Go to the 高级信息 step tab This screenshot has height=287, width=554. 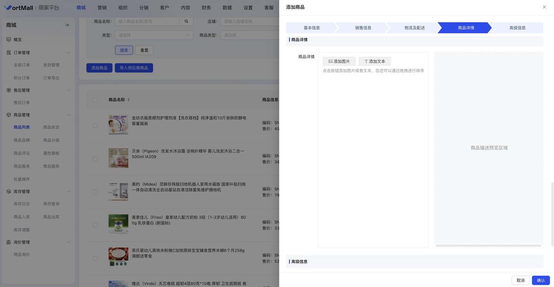[x=517, y=28]
